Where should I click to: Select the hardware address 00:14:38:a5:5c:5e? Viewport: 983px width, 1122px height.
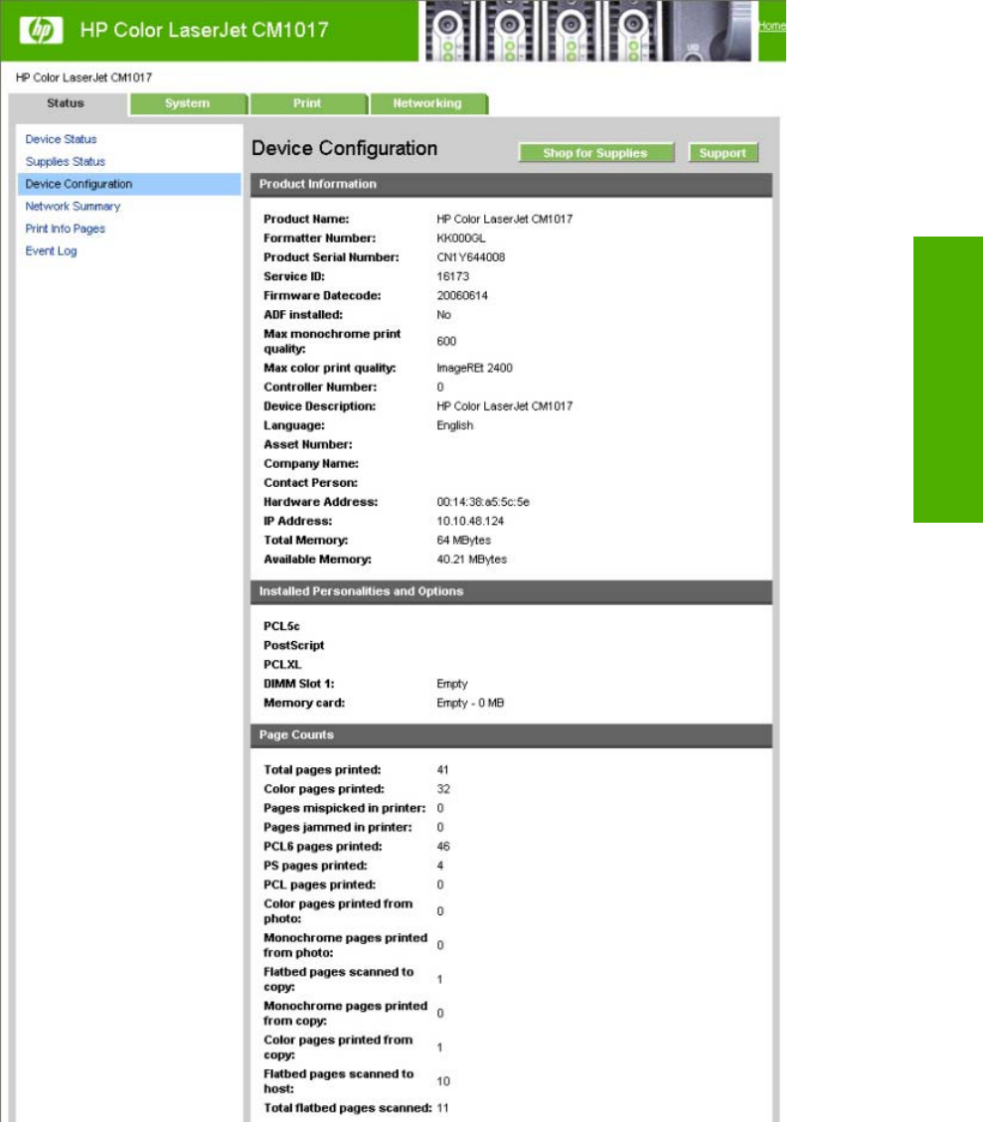pos(483,502)
